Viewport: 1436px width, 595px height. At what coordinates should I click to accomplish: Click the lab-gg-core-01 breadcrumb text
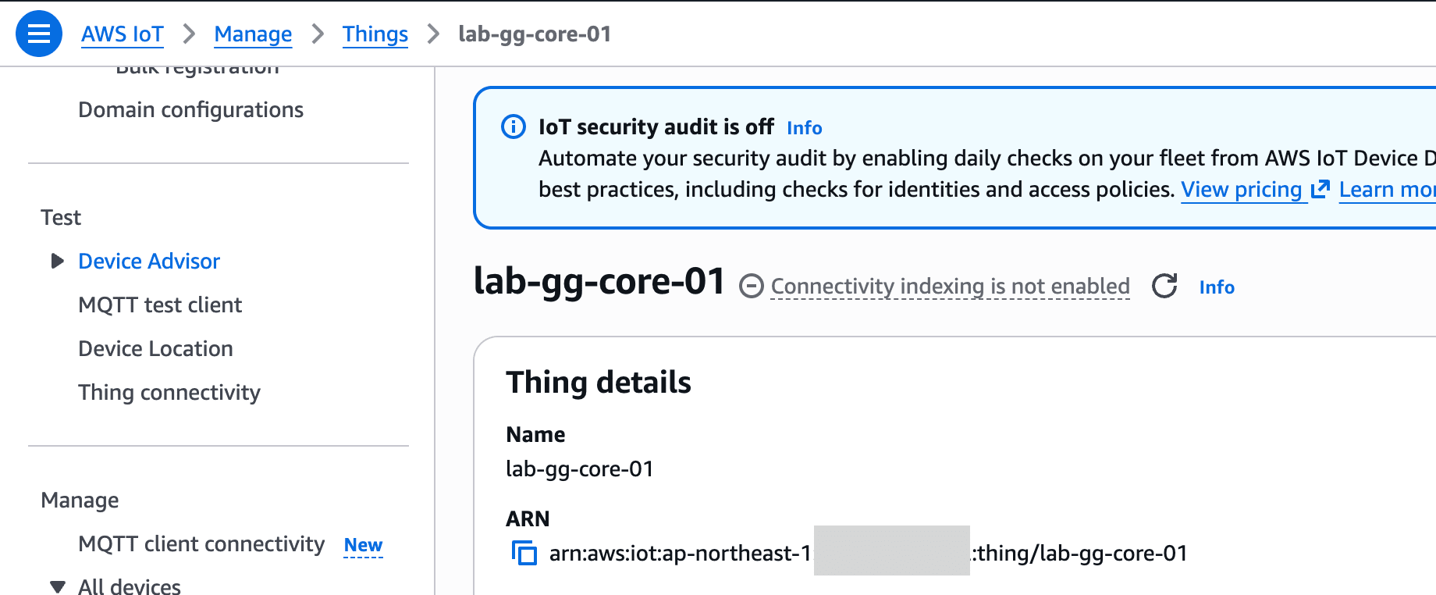pyautogui.click(x=535, y=34)
